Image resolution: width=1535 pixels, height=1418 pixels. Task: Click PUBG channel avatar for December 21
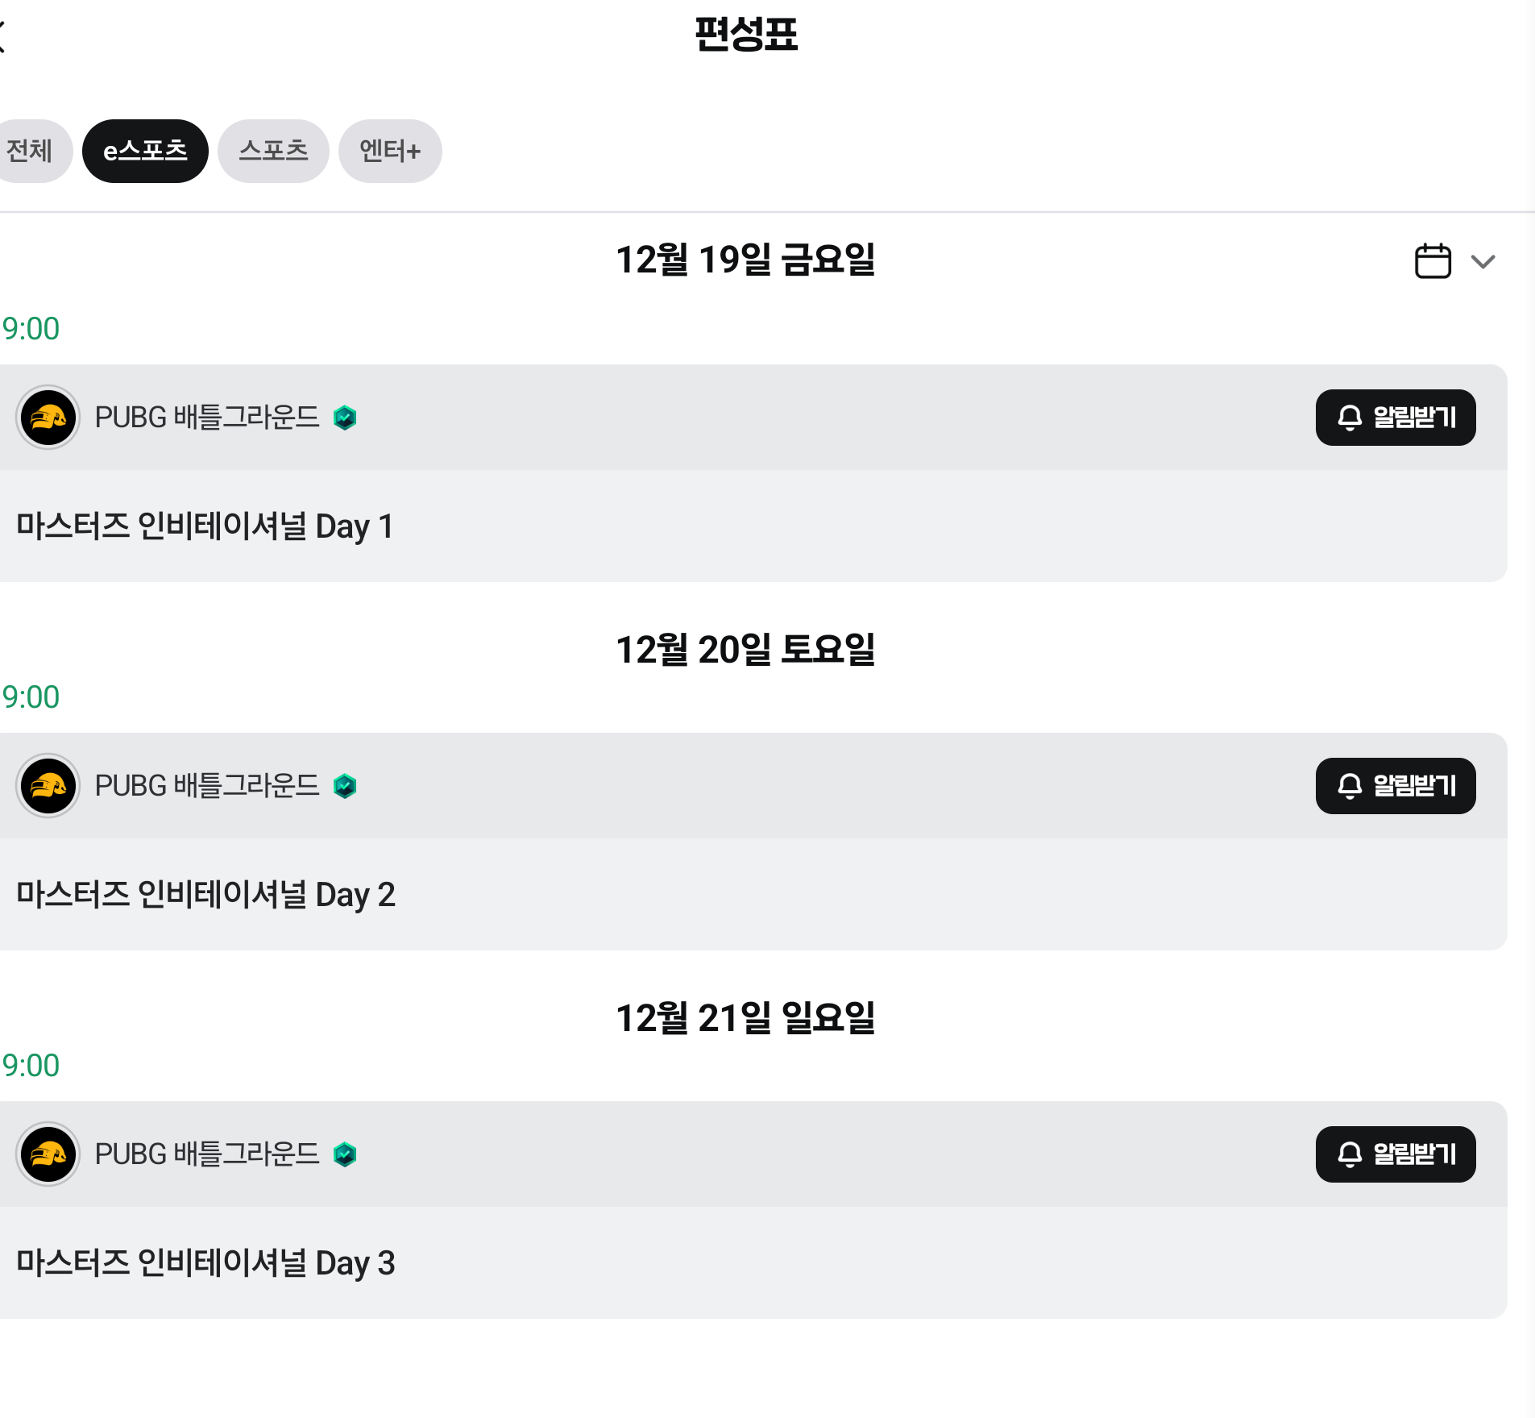point(48,1154)
